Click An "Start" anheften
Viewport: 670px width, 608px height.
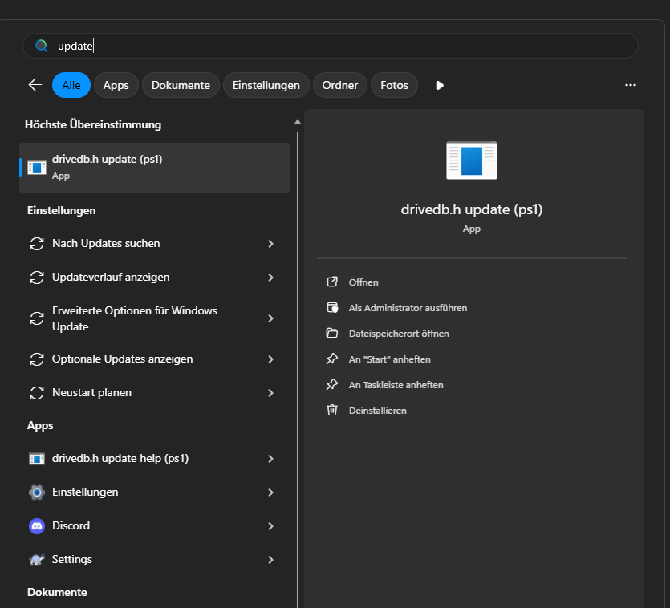point(389,359)
